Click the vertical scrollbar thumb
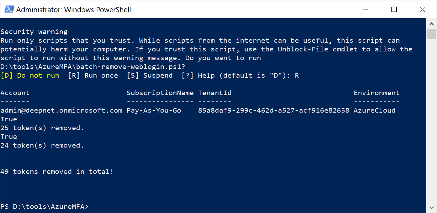This screenshot has height=213, width=437. click(431, 35)
